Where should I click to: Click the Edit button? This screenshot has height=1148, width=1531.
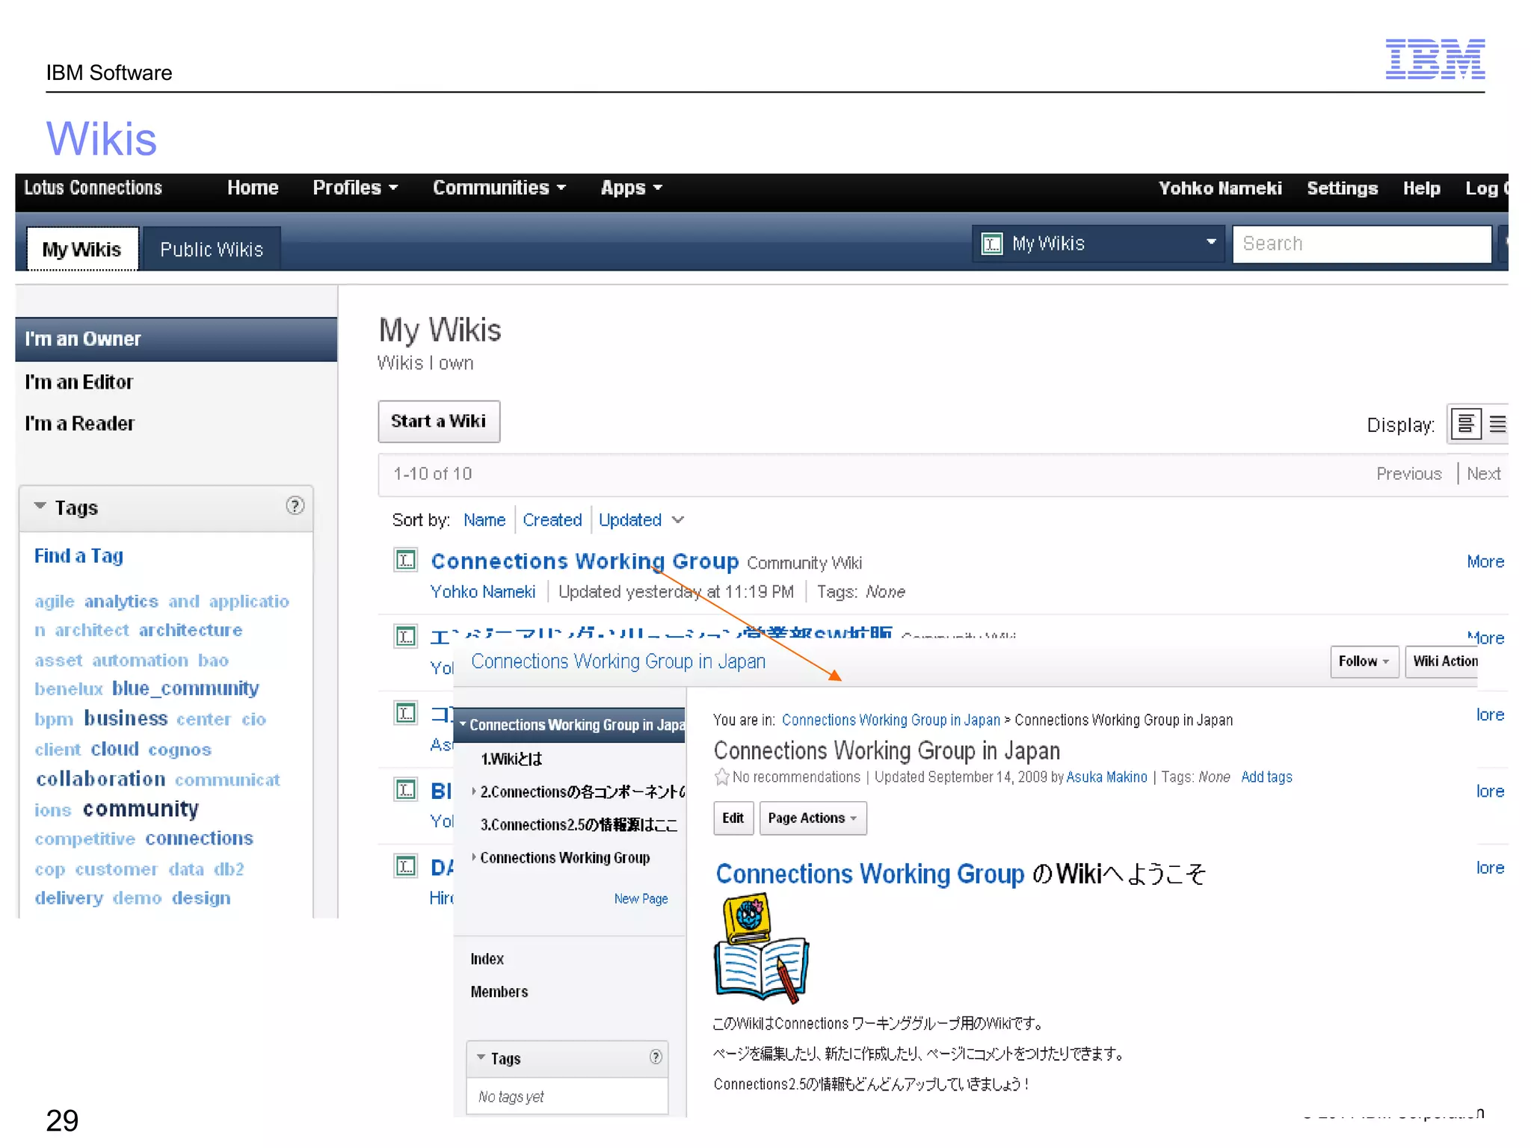(x=733, y=818)
